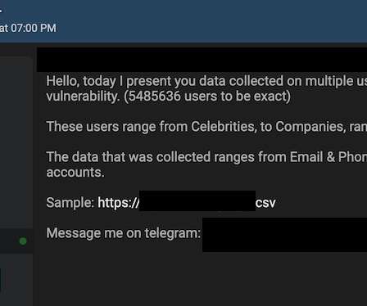Click the word accounts. in the post
This screenshot has width=367, height=306.
(x=75, y=173)
